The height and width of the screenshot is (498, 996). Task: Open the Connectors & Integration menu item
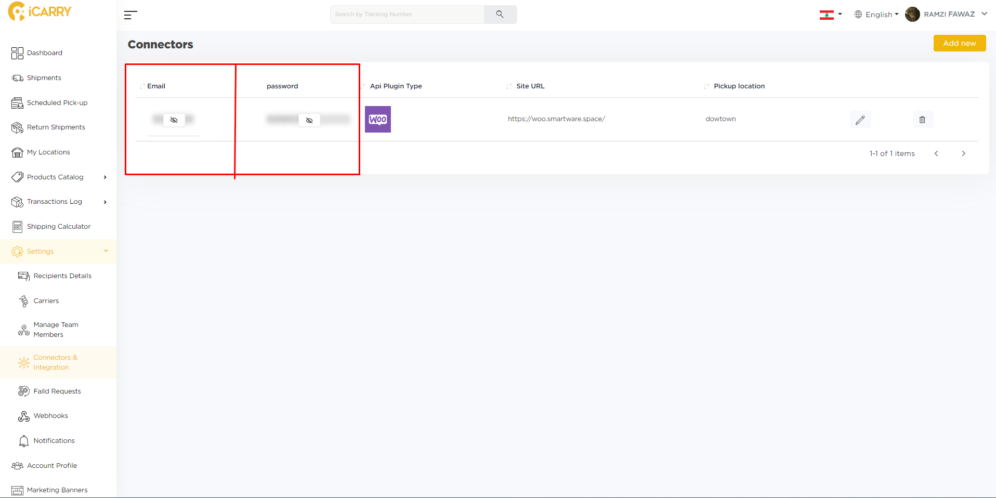click(x=55, y=362)
